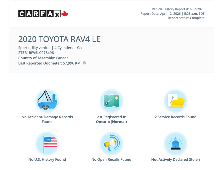The height and width of the screenshot is (170, 221).
Task: Select 'No Accident/Damage Records Found' text
Action: pos(47,119)
